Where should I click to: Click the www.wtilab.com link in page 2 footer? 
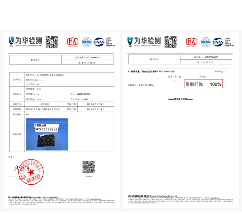click(x=215, y=198)
